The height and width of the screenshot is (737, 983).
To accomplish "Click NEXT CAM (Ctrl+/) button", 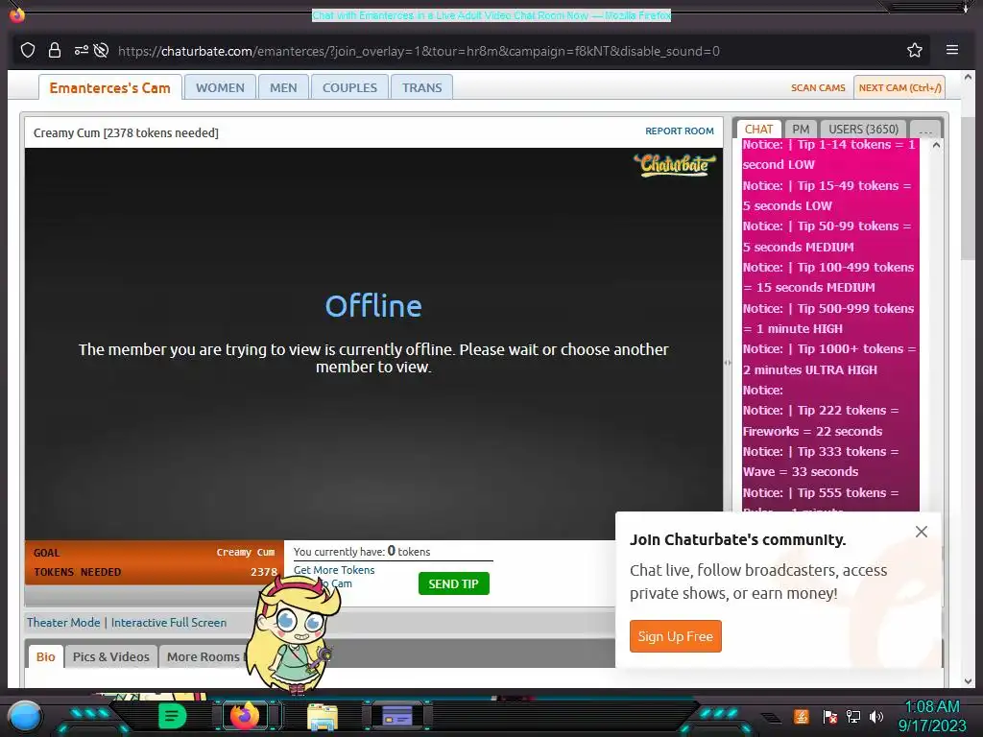I will [x=899, y=87].
